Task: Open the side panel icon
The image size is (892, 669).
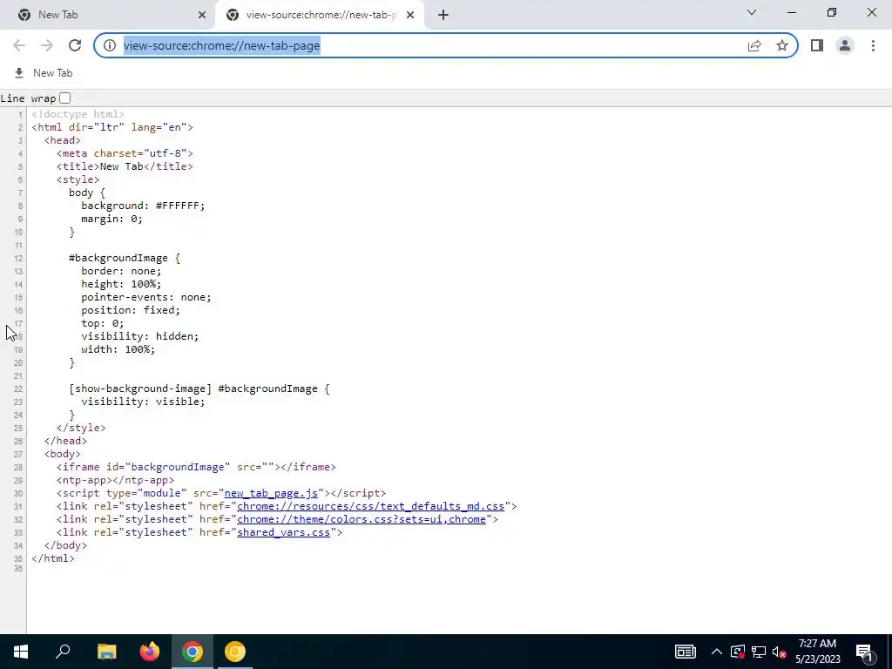Action: click(x=817, y=45)
